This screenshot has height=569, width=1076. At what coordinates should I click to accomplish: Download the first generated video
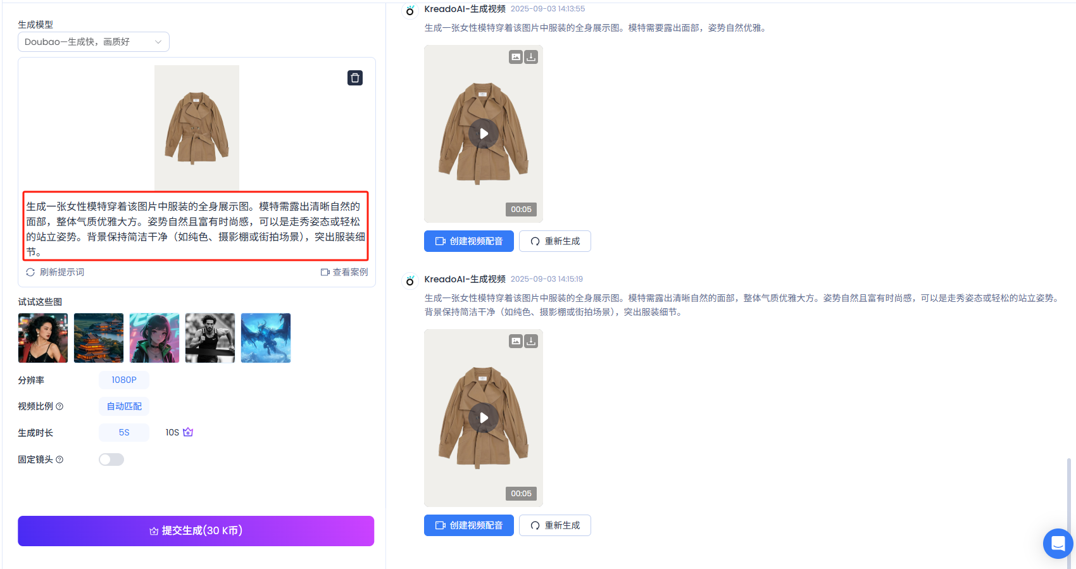[x=531, y=57]
